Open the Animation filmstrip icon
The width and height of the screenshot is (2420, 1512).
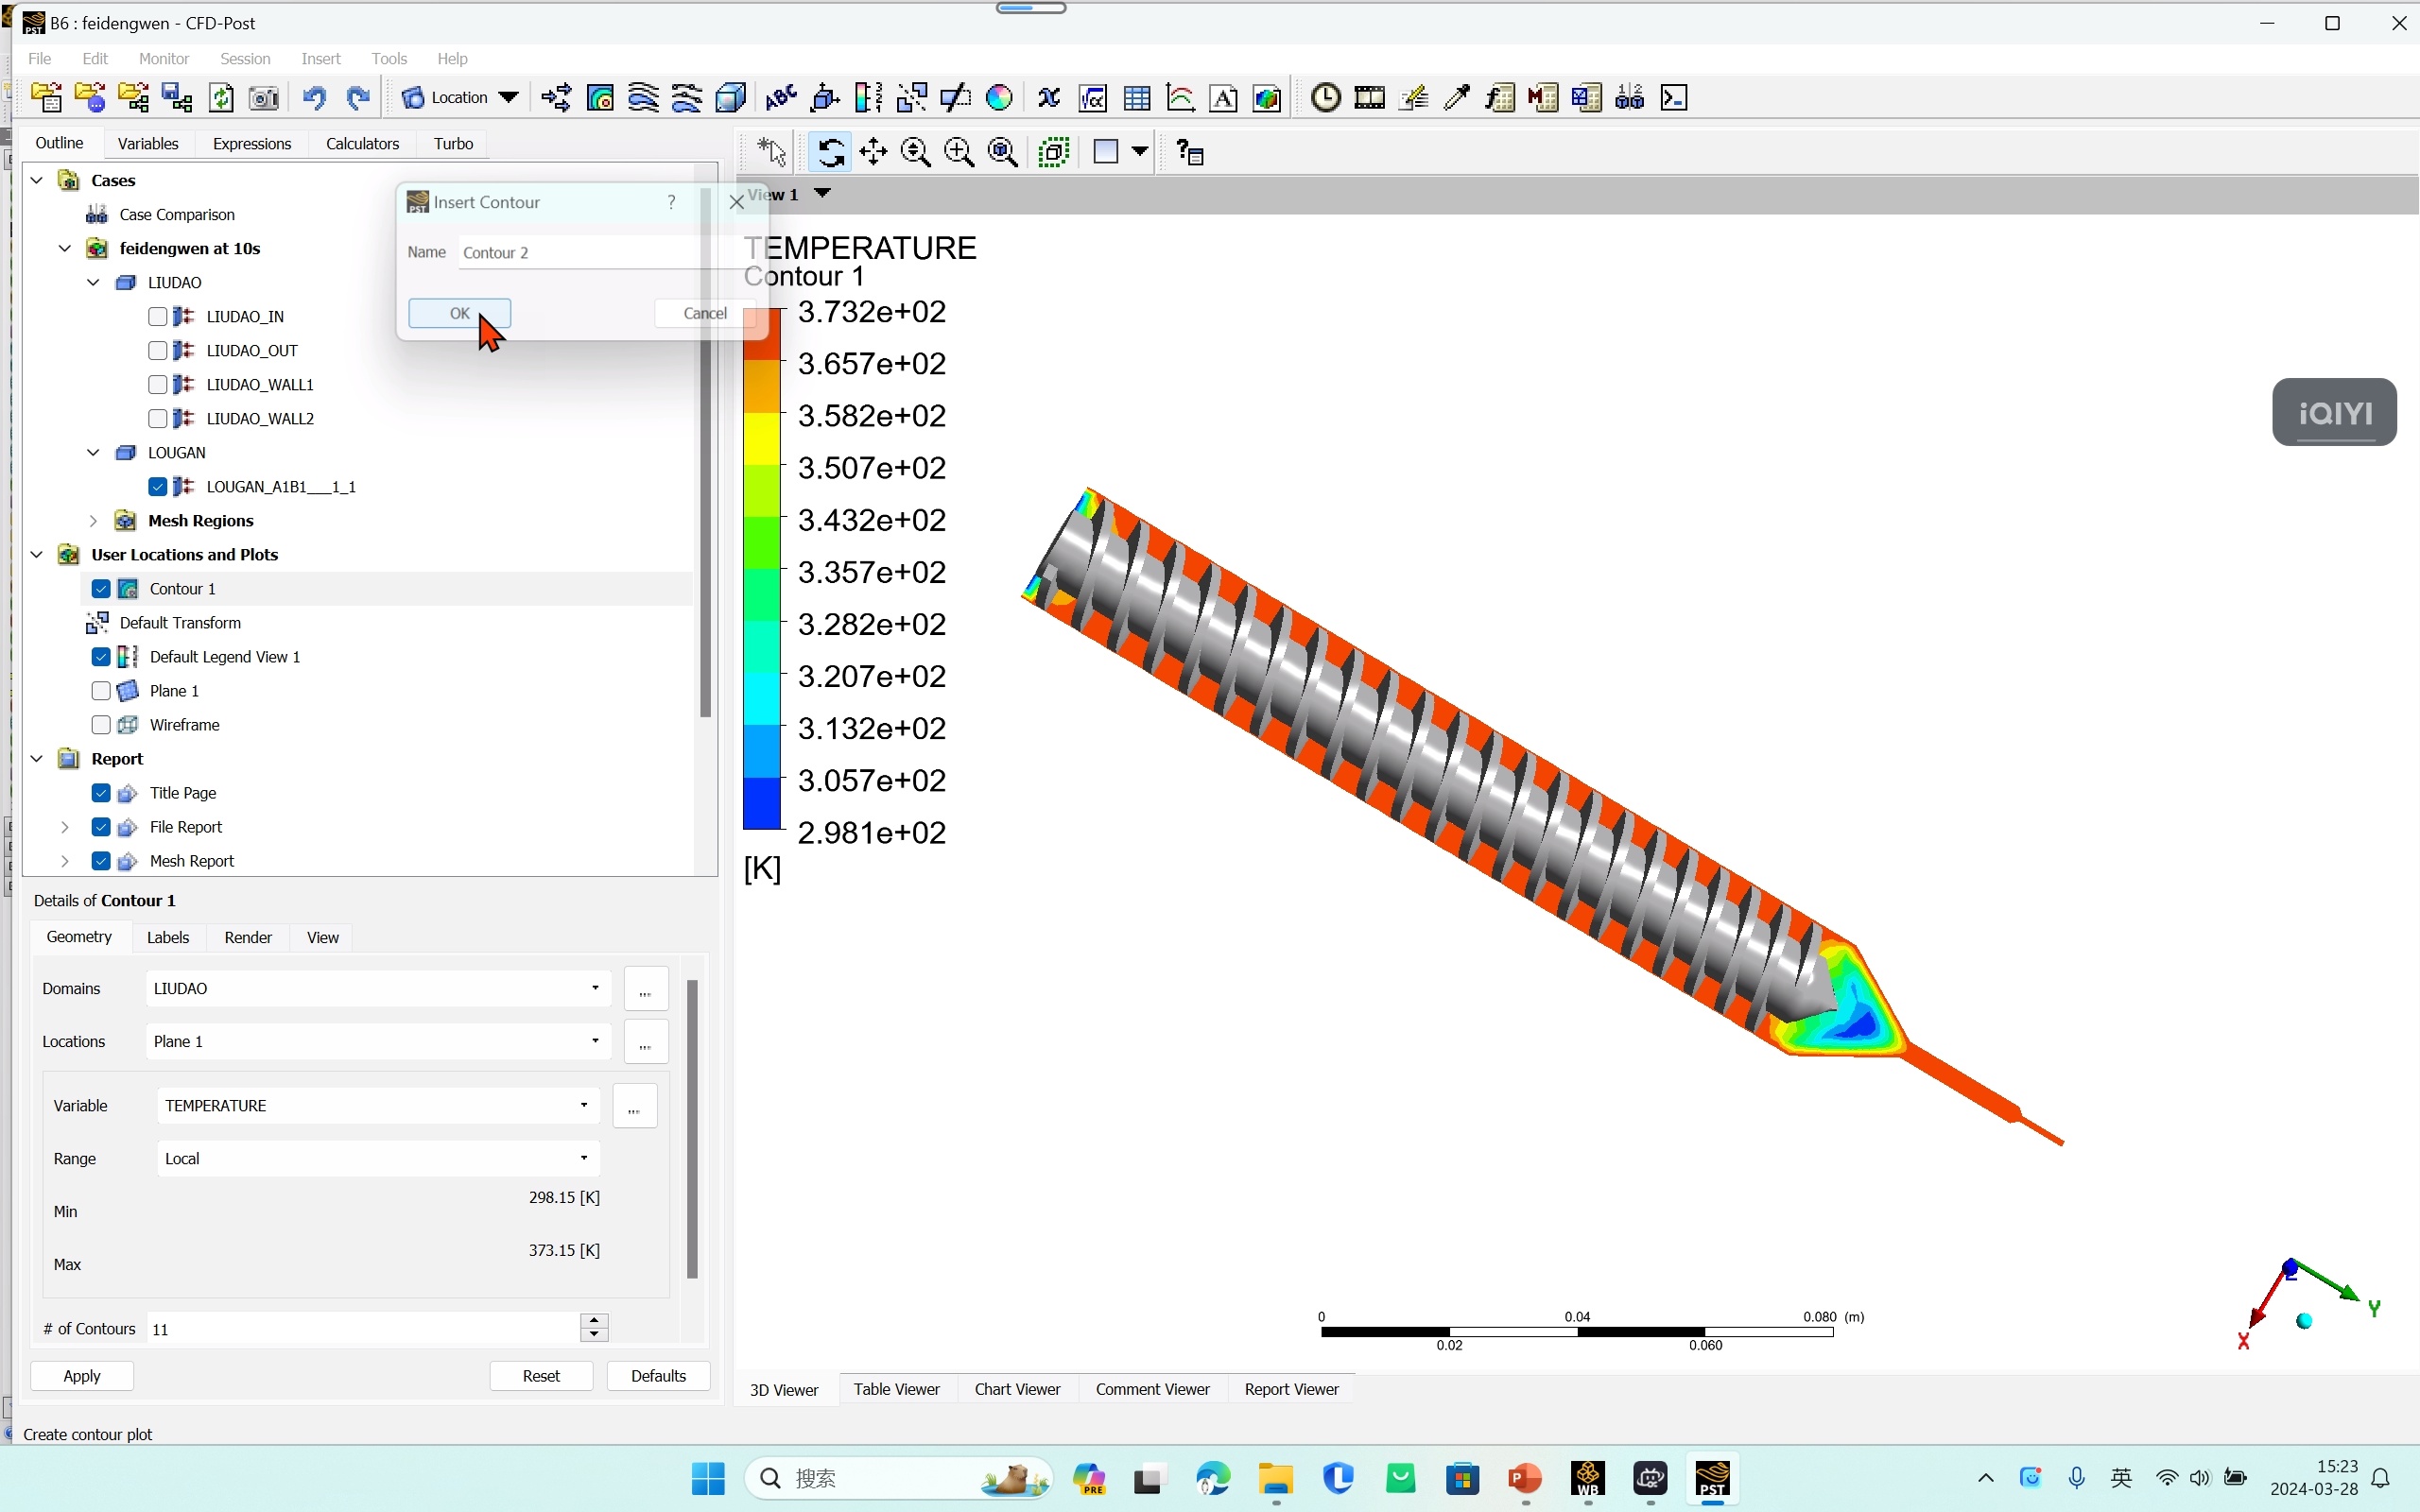1369,98
